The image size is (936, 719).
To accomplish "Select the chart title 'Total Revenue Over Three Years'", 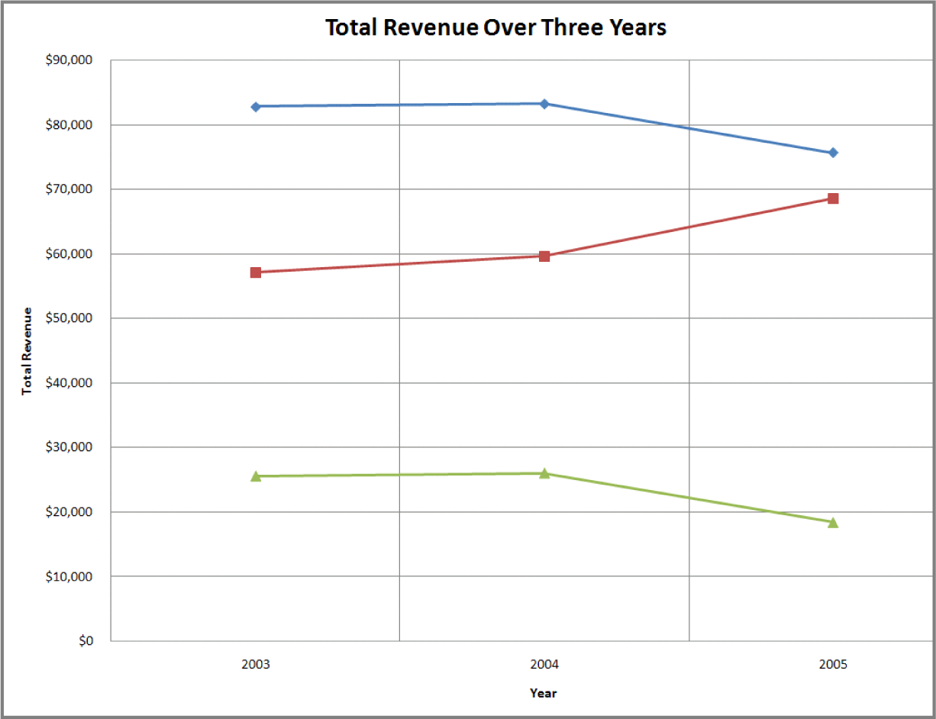I will (495, 27).
